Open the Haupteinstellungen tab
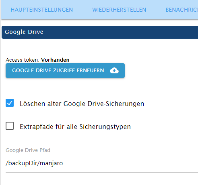198x185 pixels. click(x=42, y=10)
